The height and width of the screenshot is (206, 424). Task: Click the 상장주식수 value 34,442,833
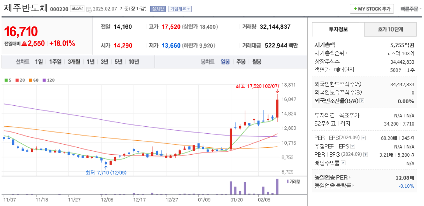pyautogui.click(x=402, y=62)
